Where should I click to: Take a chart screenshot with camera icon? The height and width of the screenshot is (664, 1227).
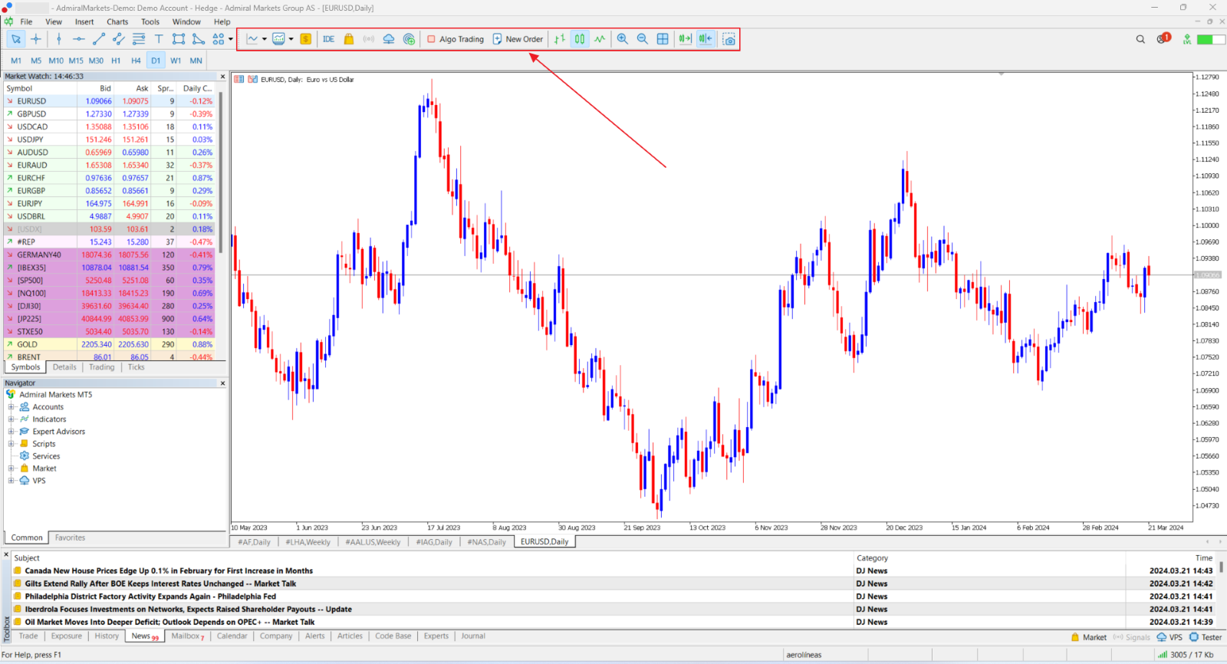729,39
